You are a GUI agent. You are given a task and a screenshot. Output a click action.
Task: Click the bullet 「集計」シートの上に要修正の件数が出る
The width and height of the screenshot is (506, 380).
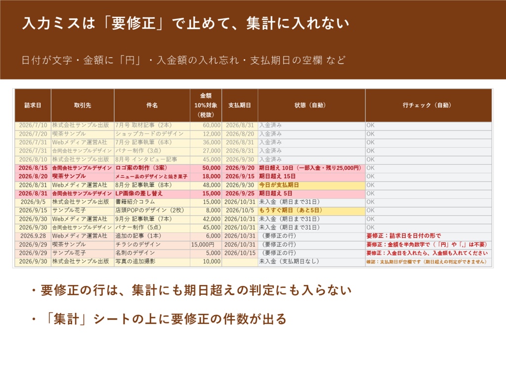[x=158, y=319]
